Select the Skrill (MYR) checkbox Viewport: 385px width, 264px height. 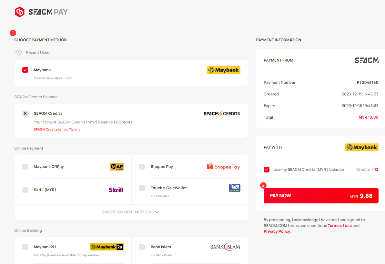[25, 190]
